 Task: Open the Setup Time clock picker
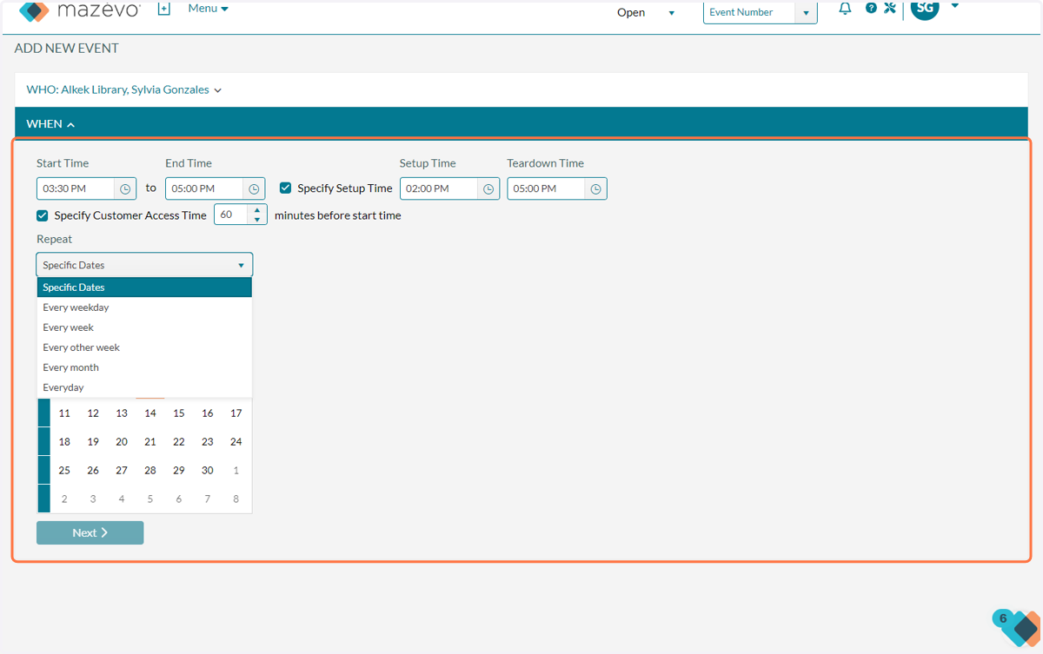tap(488, 188)
